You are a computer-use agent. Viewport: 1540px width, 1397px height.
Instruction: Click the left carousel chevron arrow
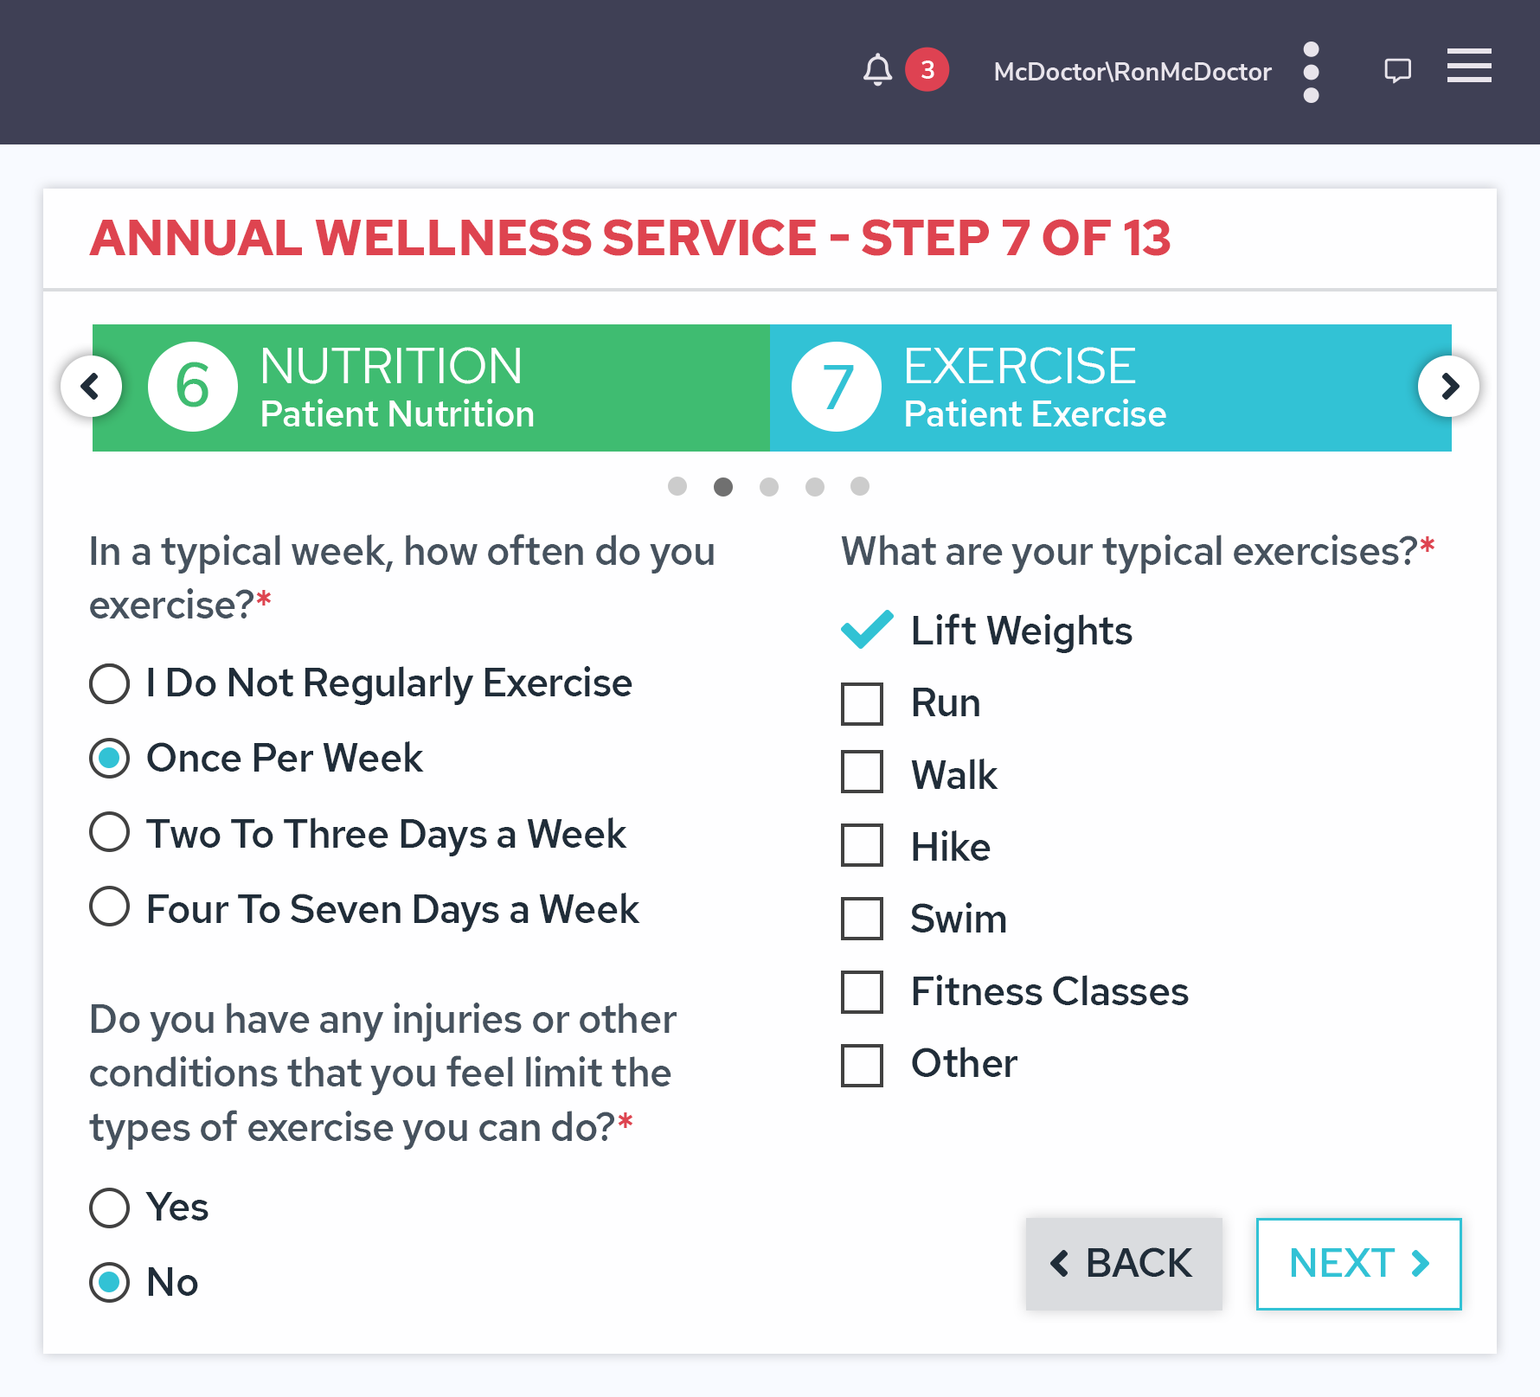tap(91, 386)
